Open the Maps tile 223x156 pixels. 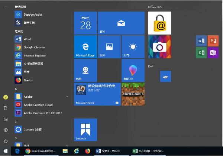pyautogui.click(x=85, y=71)
